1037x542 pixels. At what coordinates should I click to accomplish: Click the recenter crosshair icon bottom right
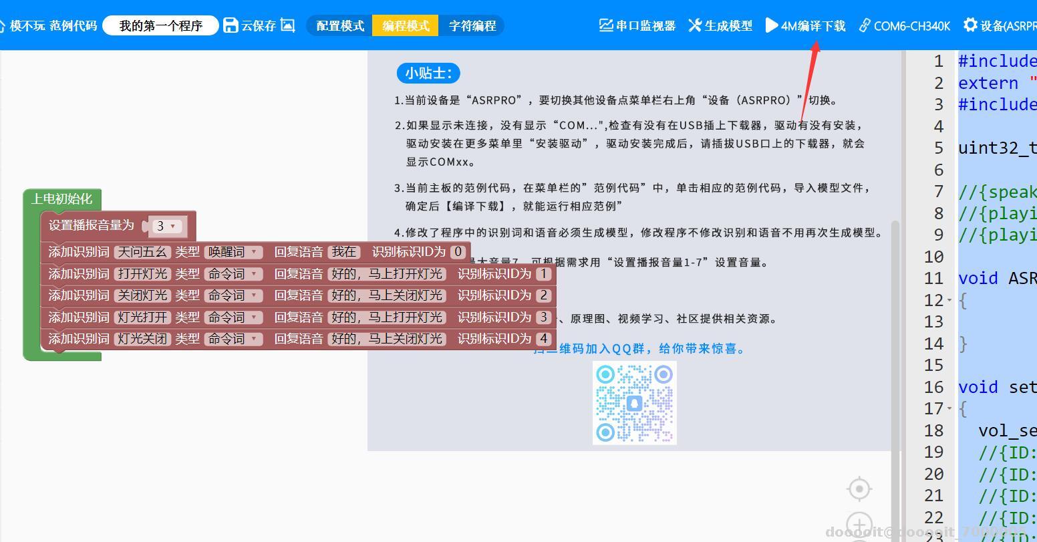[x=859, y=489]
